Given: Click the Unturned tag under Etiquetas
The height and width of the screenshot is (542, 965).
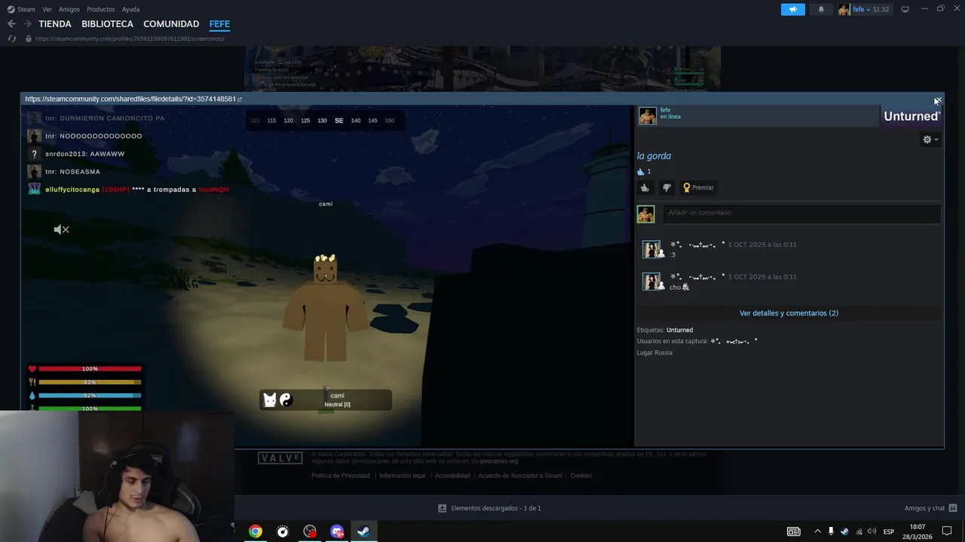Looking at the screenshot, I should 679,330.
